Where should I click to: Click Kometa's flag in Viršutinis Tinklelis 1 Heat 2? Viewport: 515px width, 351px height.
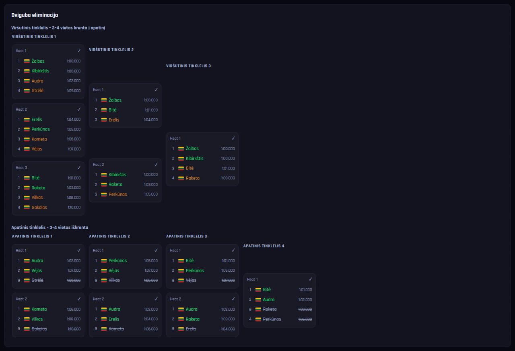point(27,139)
